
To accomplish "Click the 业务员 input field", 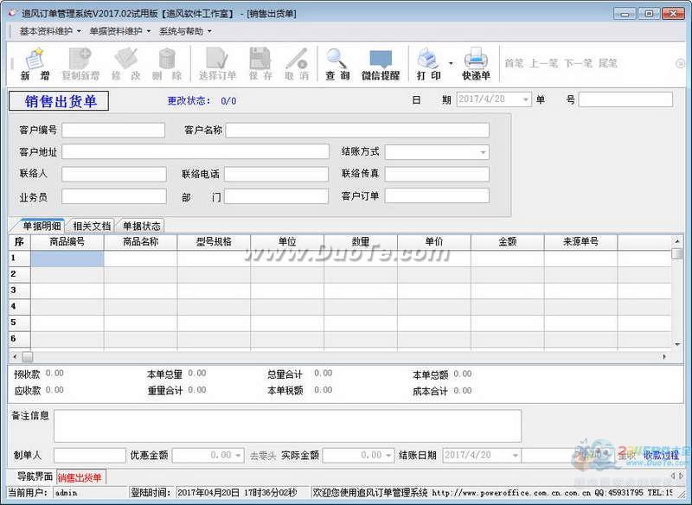I will click(114, 196).
